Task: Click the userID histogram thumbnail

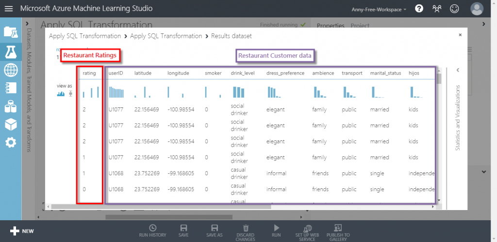Action: tap(116, 92)
